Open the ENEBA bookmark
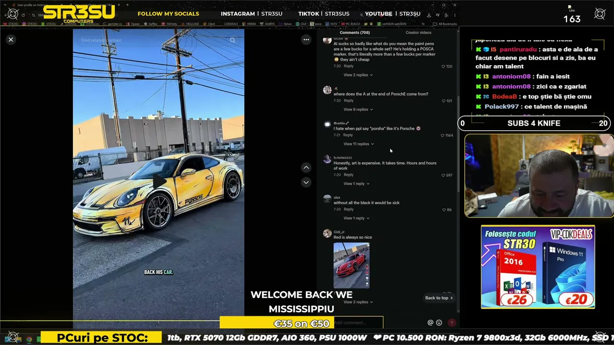The height and width of the screenshot is (345, 614). 249,23
